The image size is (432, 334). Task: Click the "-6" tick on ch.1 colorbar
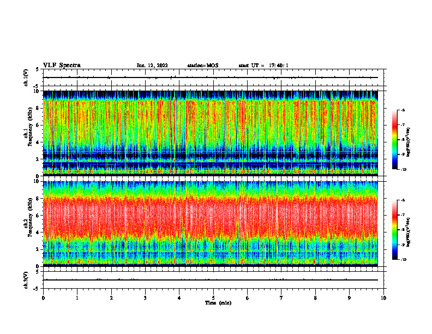(403, 110)
